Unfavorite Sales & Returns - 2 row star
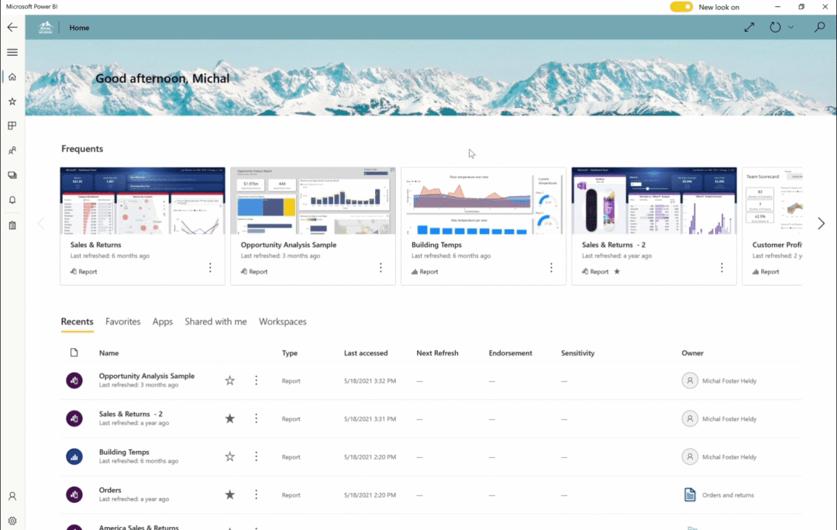 point(229,418)
